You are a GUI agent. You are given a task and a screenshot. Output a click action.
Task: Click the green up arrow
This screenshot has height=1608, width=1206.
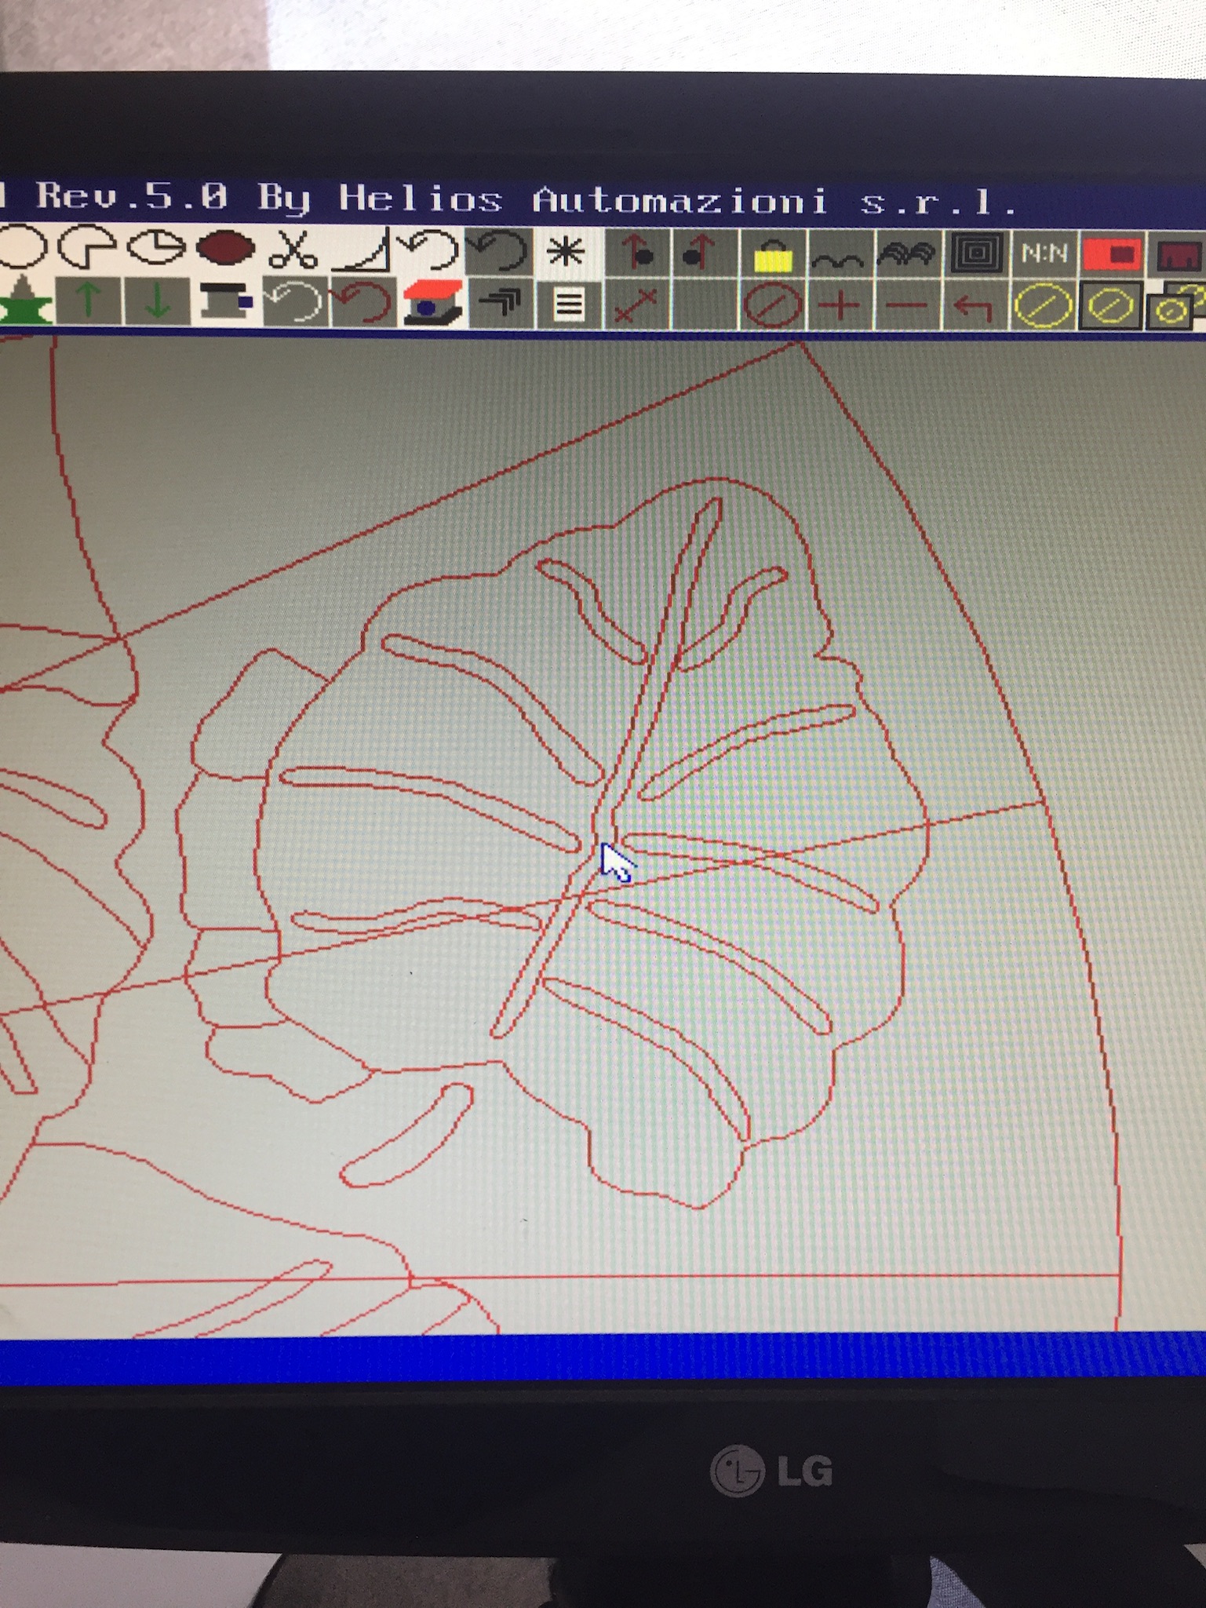(x=89, y=301)
